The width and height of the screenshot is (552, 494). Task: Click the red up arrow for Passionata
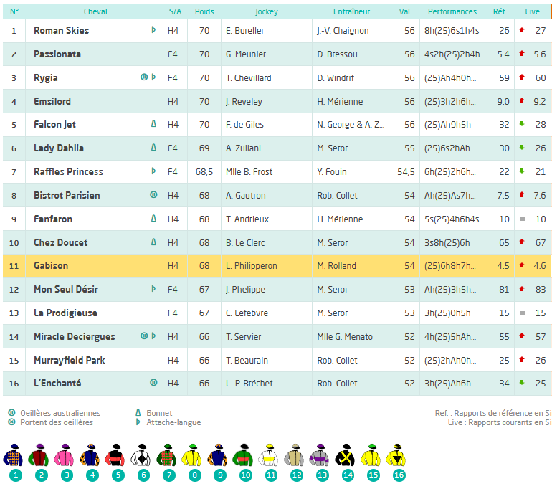(522, 54)
